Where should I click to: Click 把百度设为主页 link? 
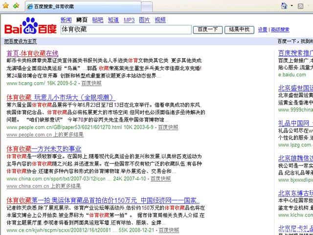(21, 41)
